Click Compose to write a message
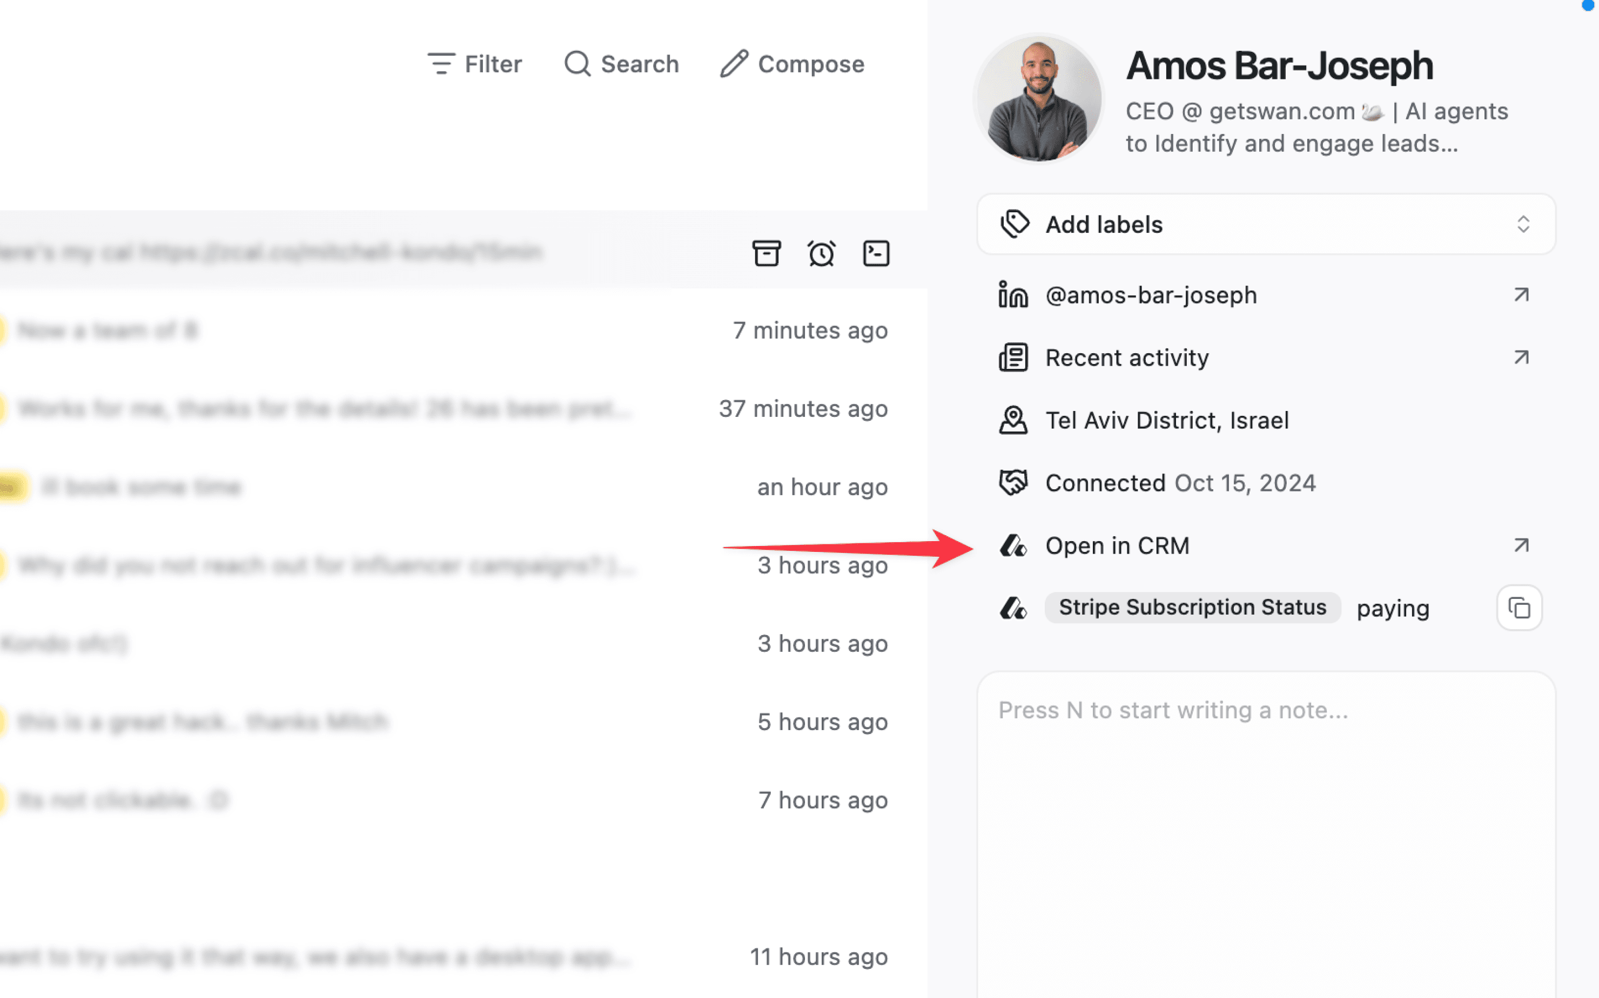Viewport: 1599px width, 998px height. pyautogui.click(x=792, y=64)
